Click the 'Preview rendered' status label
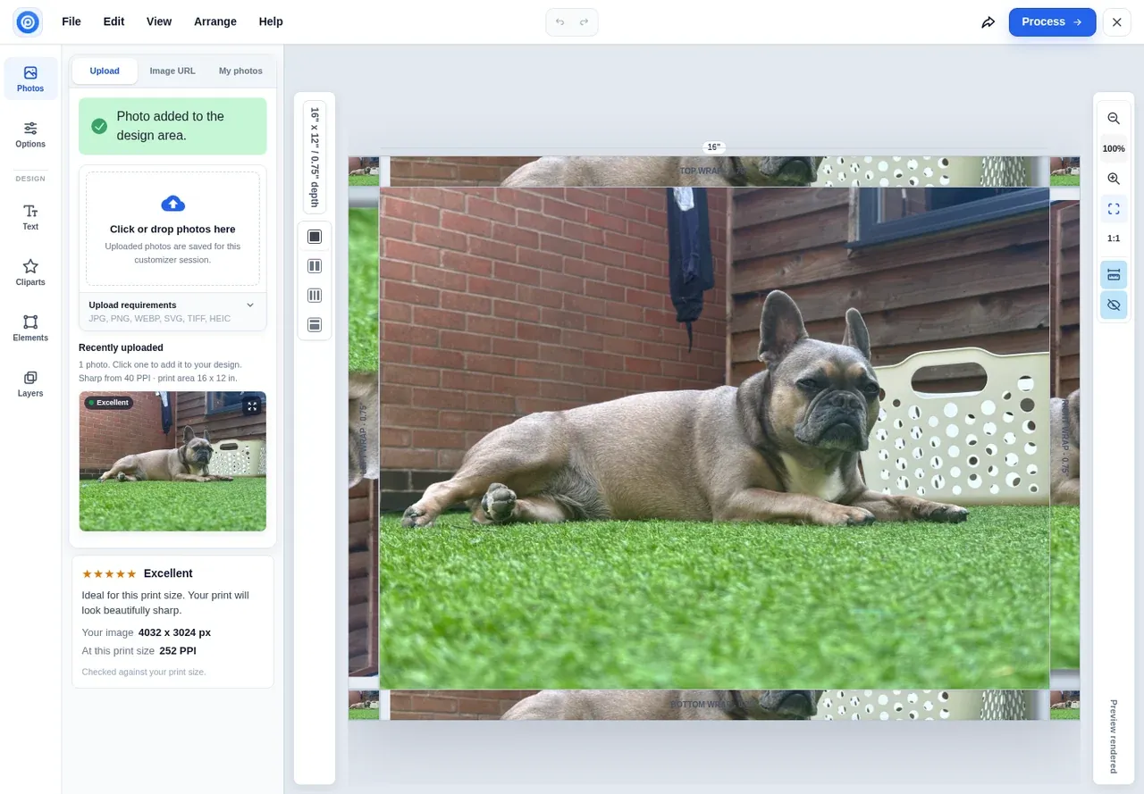The height and width of the screenshot is (794, 1144). [1114, 736]
